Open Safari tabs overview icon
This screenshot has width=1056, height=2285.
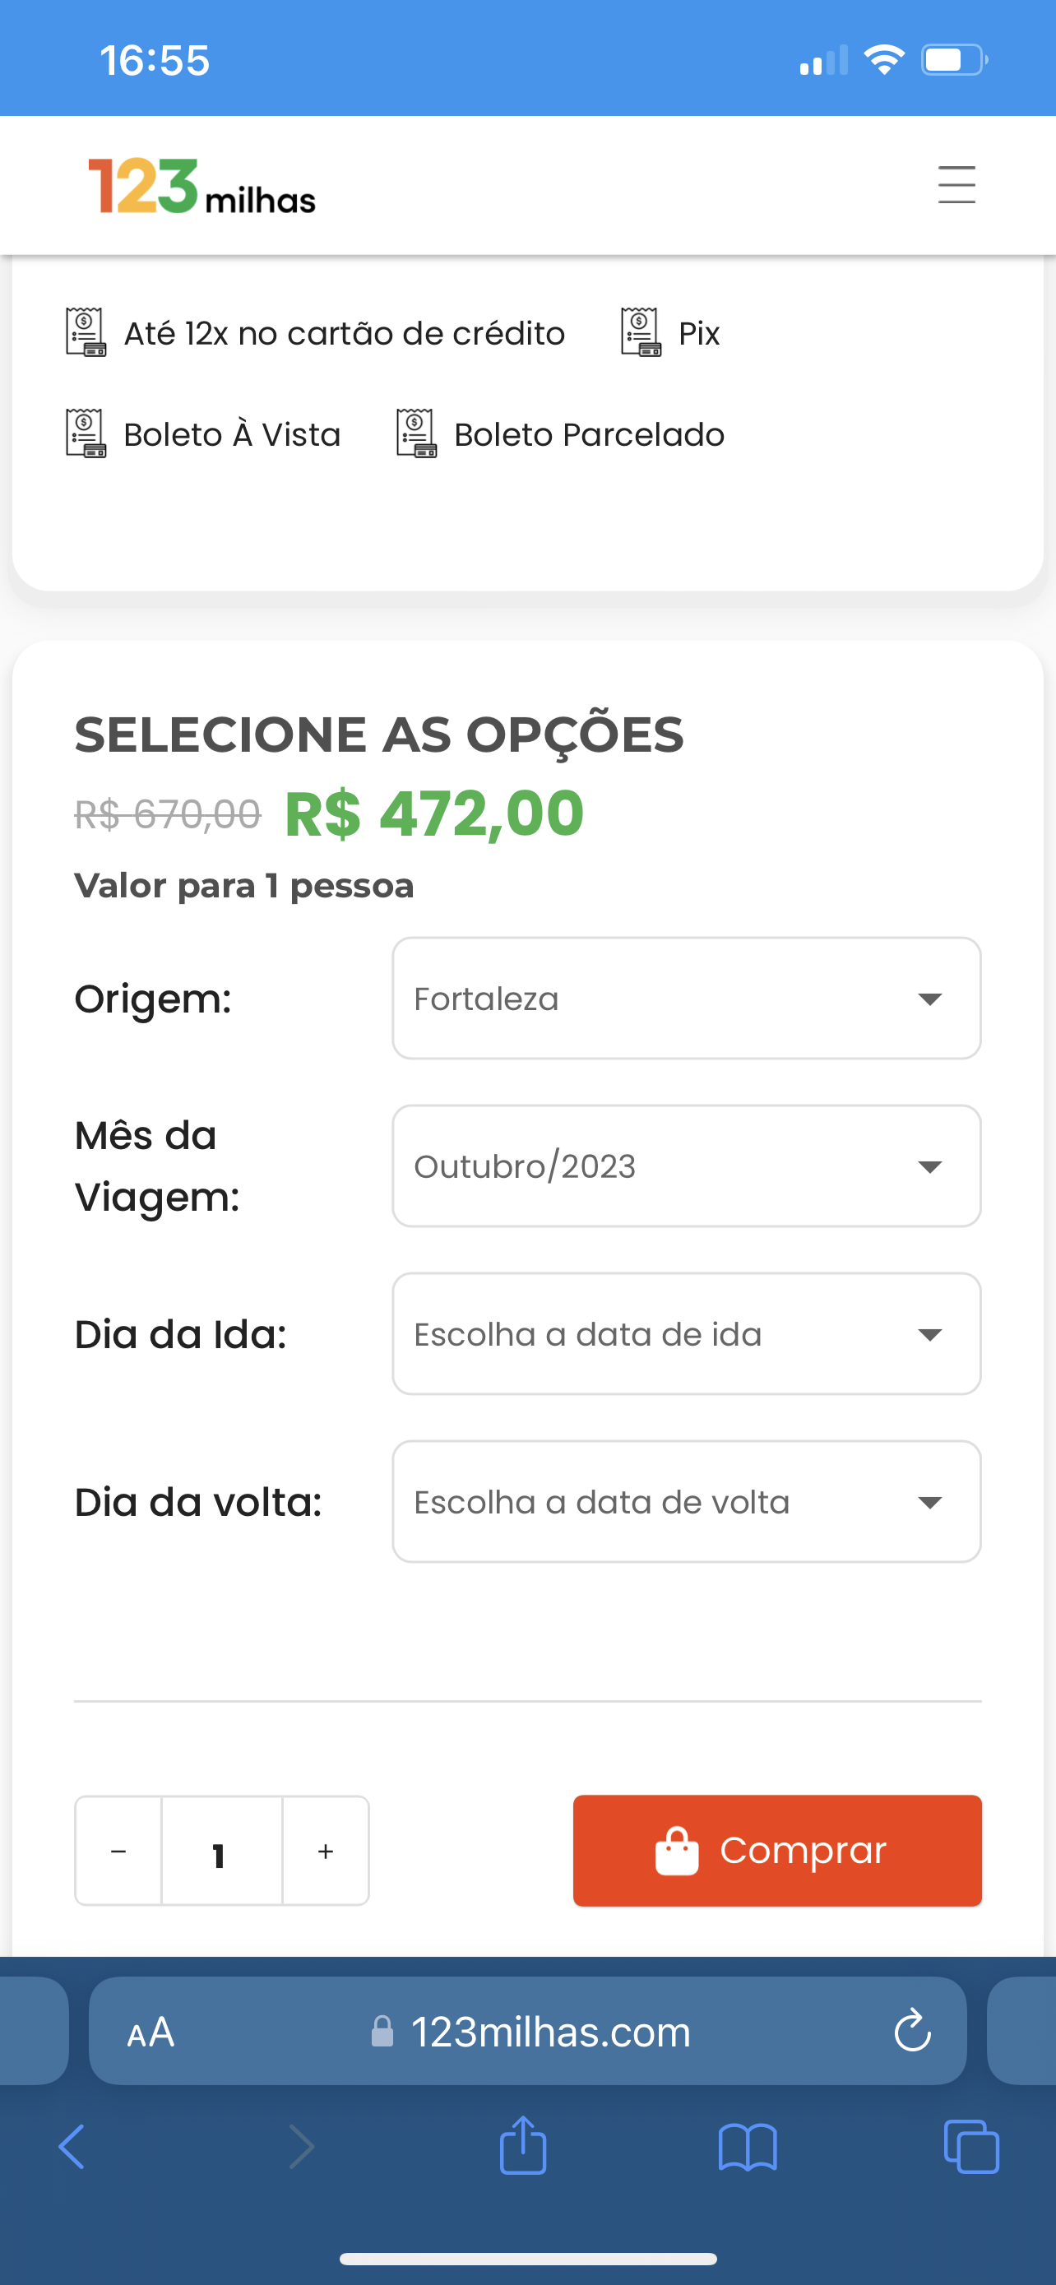coord(972,2148)
